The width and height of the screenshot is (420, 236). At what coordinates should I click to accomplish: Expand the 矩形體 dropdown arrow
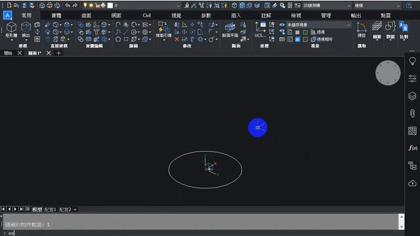click(12, 40)
